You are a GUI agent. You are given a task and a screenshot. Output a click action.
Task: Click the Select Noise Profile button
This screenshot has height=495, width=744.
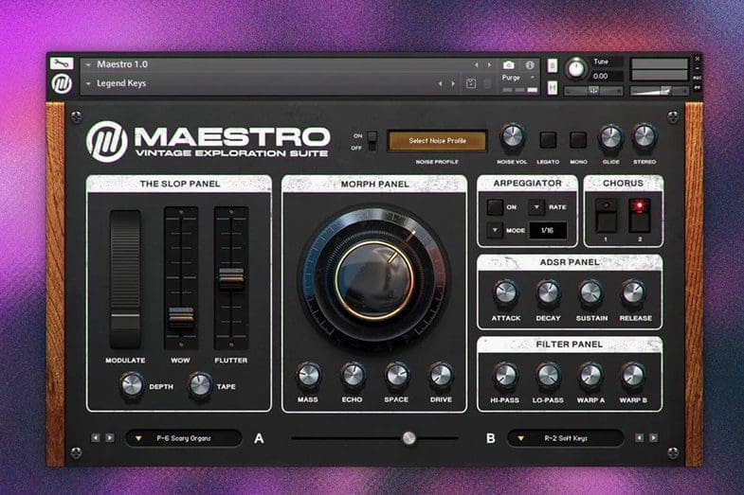click(437, 141)
